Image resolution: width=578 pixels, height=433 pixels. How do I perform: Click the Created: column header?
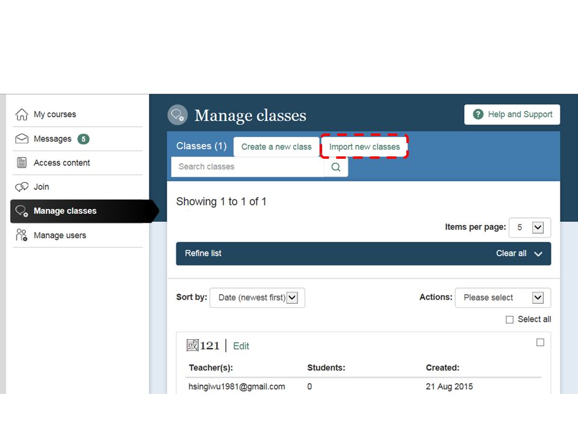(x=443, y=368)
